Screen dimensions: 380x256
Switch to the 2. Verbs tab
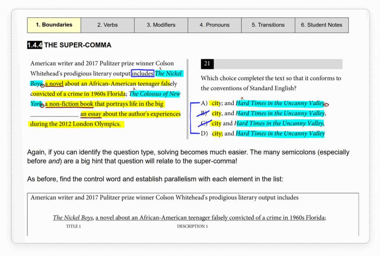pyautogui.click(x=107, y=25)
